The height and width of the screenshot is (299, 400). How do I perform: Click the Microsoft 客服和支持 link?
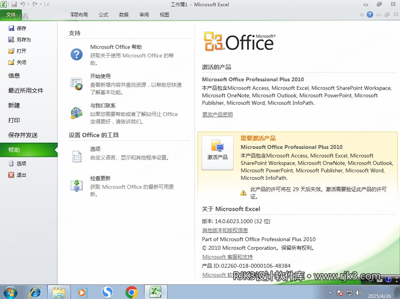[227, 257]
